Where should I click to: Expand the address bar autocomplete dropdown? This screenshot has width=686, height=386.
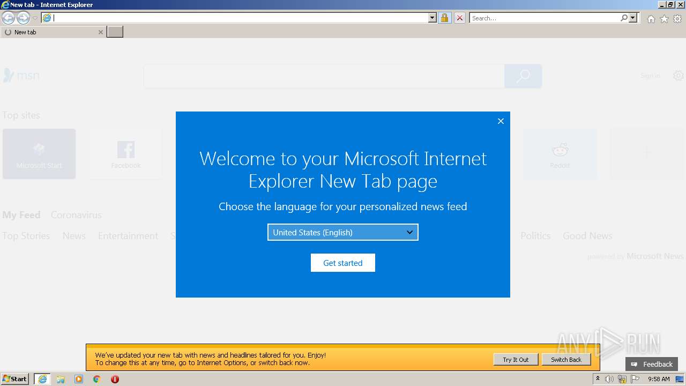[x=433, y=18]
